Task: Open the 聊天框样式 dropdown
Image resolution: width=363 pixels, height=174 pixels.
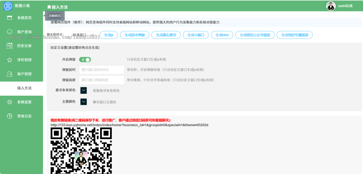Action: (83, 35)
